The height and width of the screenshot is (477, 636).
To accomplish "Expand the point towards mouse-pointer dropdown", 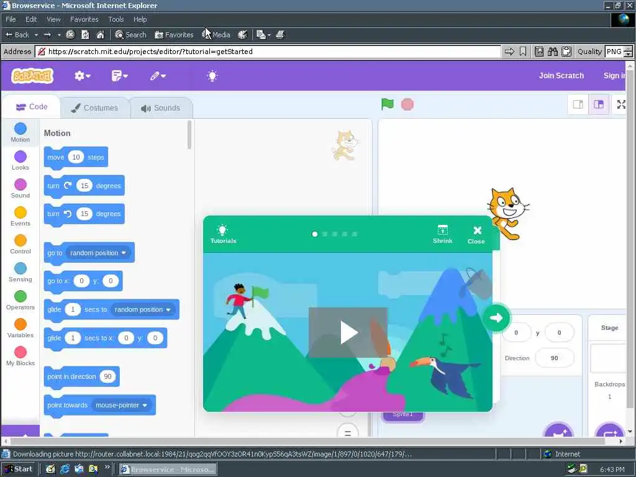I will (121, 405).
